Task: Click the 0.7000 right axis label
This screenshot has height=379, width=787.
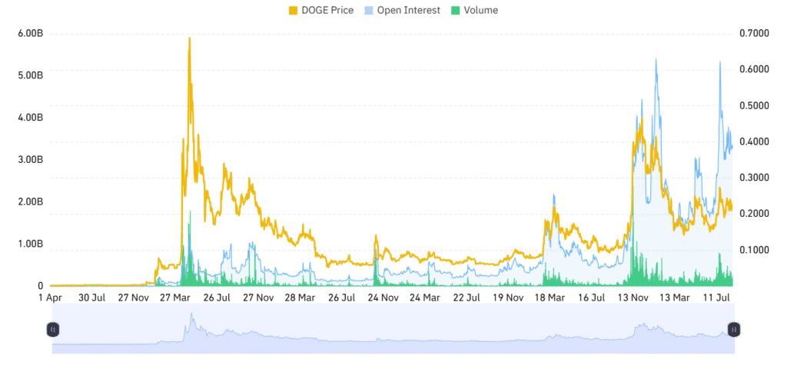Action: tap(754, 33)
